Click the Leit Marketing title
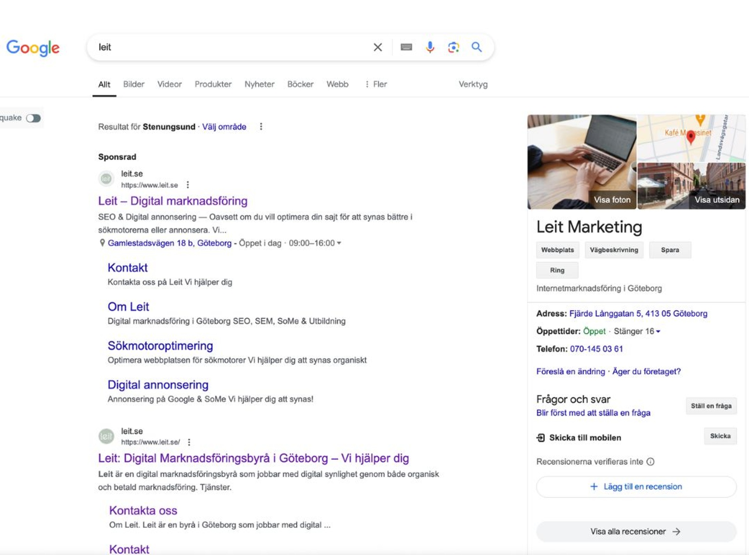 point(589,227)
